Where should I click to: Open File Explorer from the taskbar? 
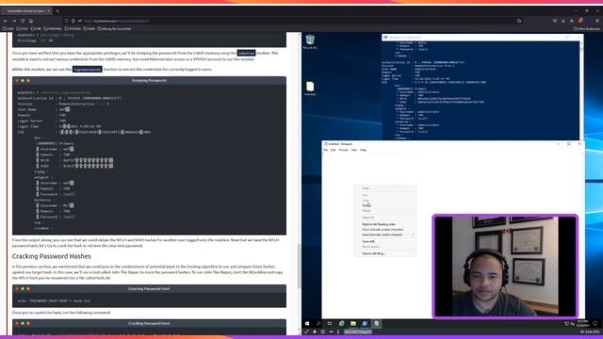point(353,324)
